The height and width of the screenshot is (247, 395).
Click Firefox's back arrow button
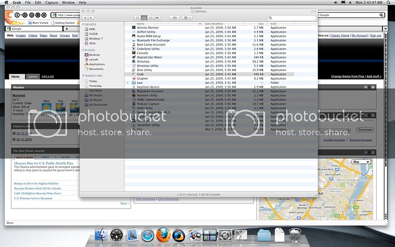17,15
